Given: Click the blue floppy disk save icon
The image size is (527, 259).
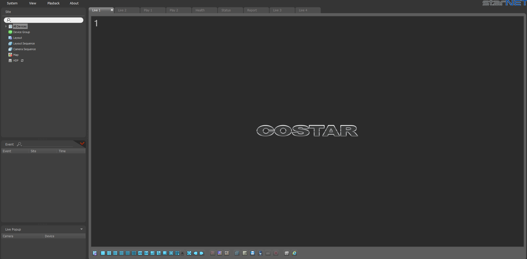Looking at the screenshot, I should coord(253,253).
